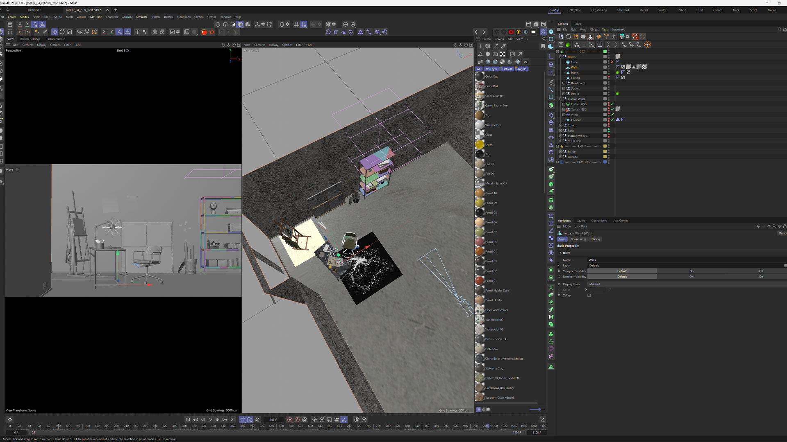Screen dimensions: 787x442
Task: Click the Coordinates attribute button
Action: [x=578, y=239]
